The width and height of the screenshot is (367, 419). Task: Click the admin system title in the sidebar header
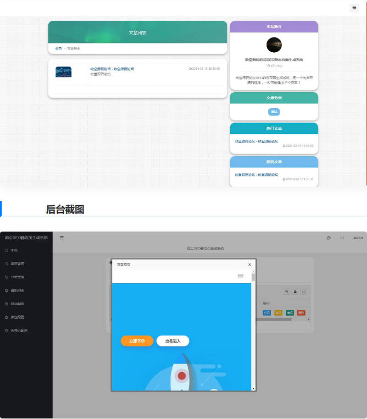tap(26, 237)
